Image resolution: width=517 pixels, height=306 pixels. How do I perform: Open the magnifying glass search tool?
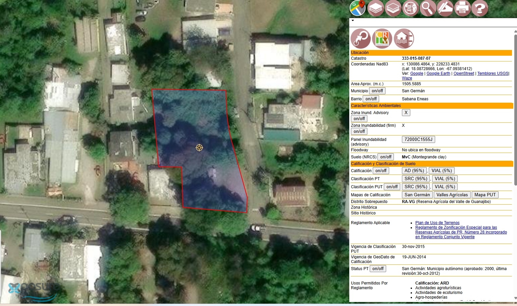[428, 8]
